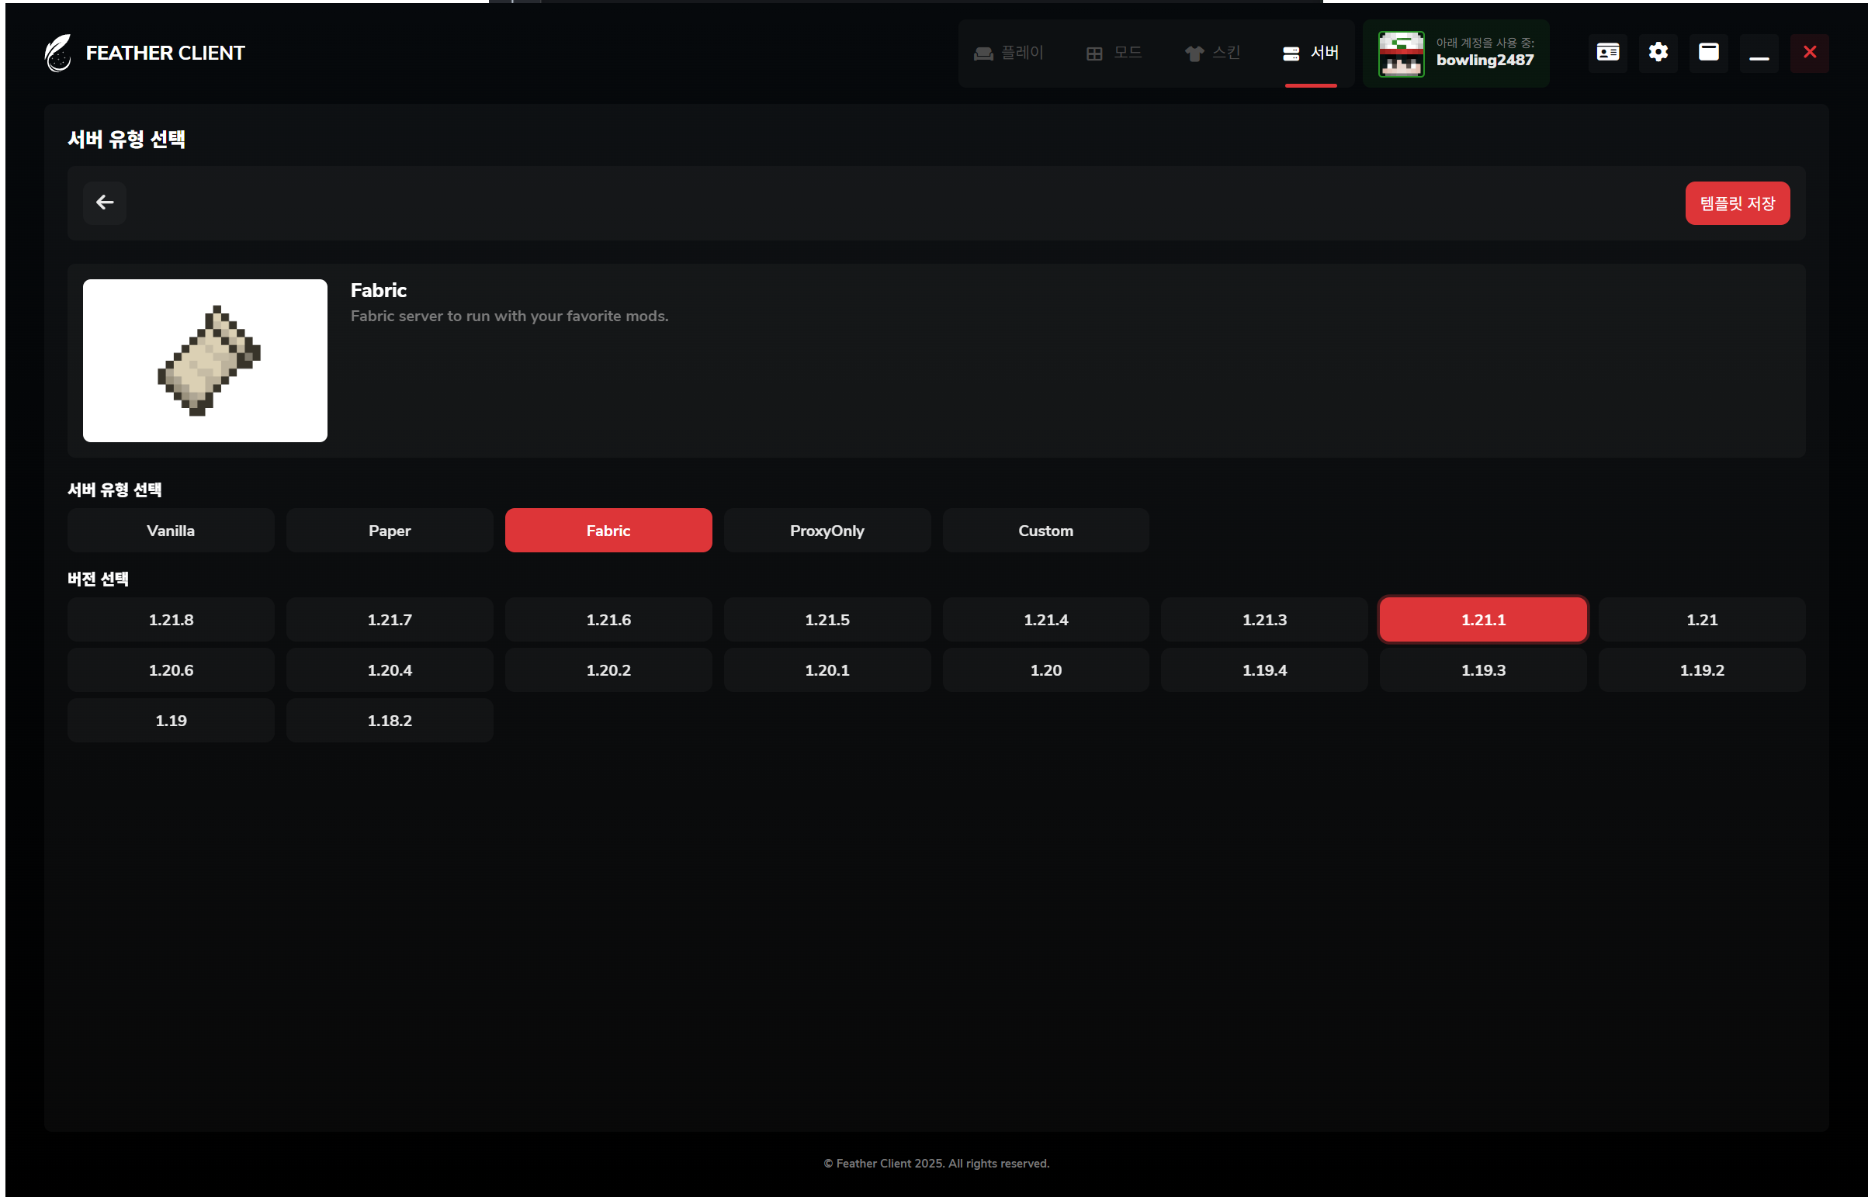Choose the ProxyOnly server type
Image resolution: width=1868 pixels, height=1197 pixels.
click(827, 531)
